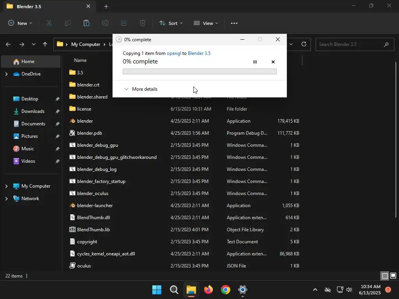399x299 pixels.
Task: Open Pictures quick access folder
Action: coord(30,136)
